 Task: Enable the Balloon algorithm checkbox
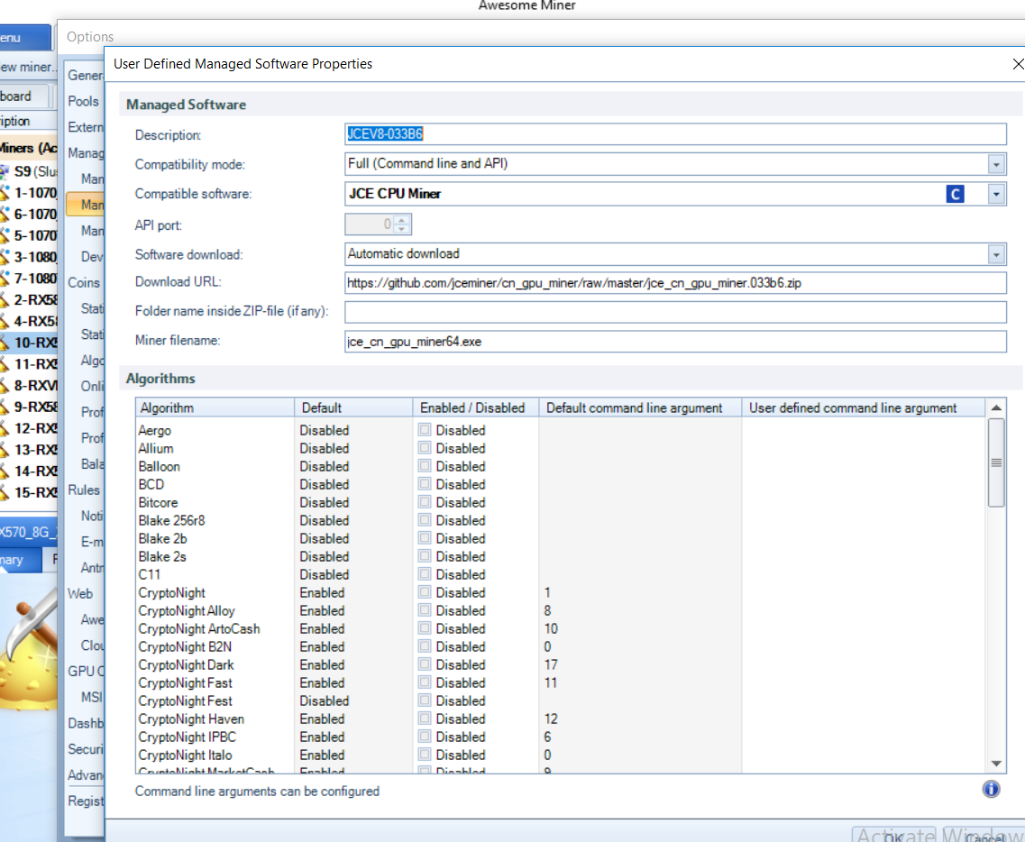(x=425, y=465)
